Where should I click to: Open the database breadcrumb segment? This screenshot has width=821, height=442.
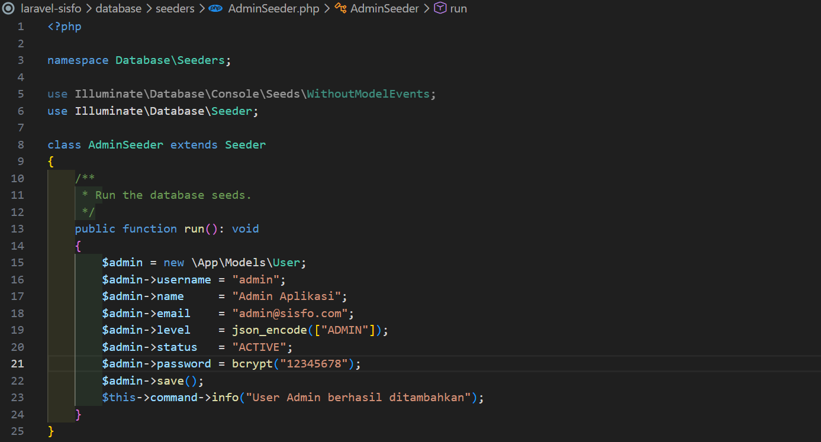click(118, 8)
